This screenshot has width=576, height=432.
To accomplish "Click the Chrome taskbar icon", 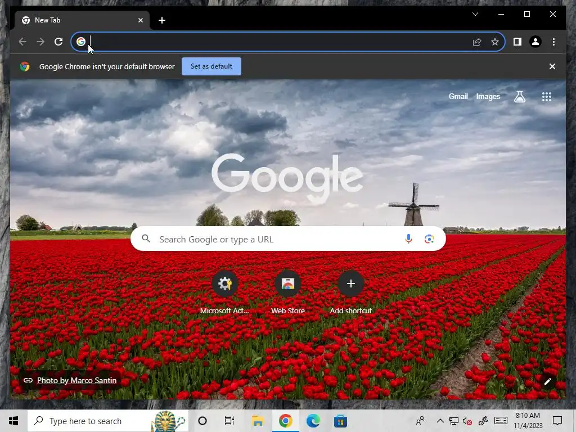I will click(285, 421).
